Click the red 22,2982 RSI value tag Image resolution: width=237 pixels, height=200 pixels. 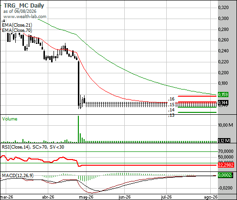(226, 165)
